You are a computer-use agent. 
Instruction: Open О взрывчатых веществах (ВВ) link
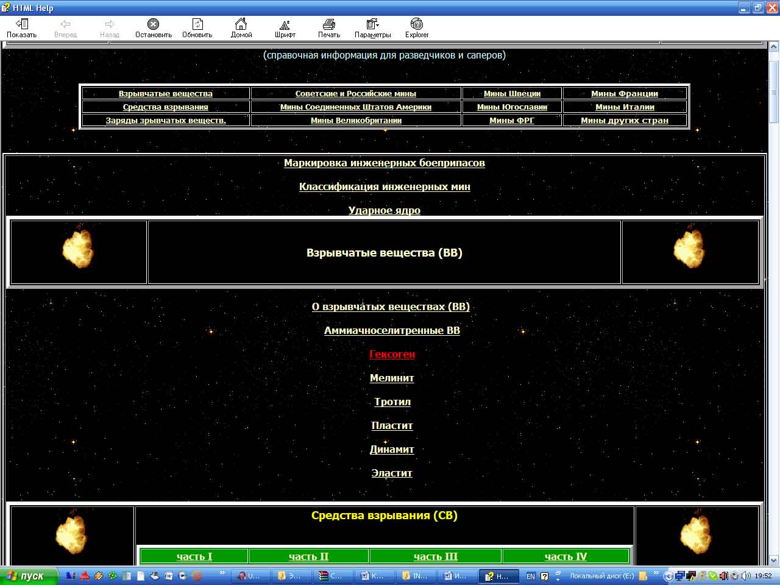click(x=391, y=307)
